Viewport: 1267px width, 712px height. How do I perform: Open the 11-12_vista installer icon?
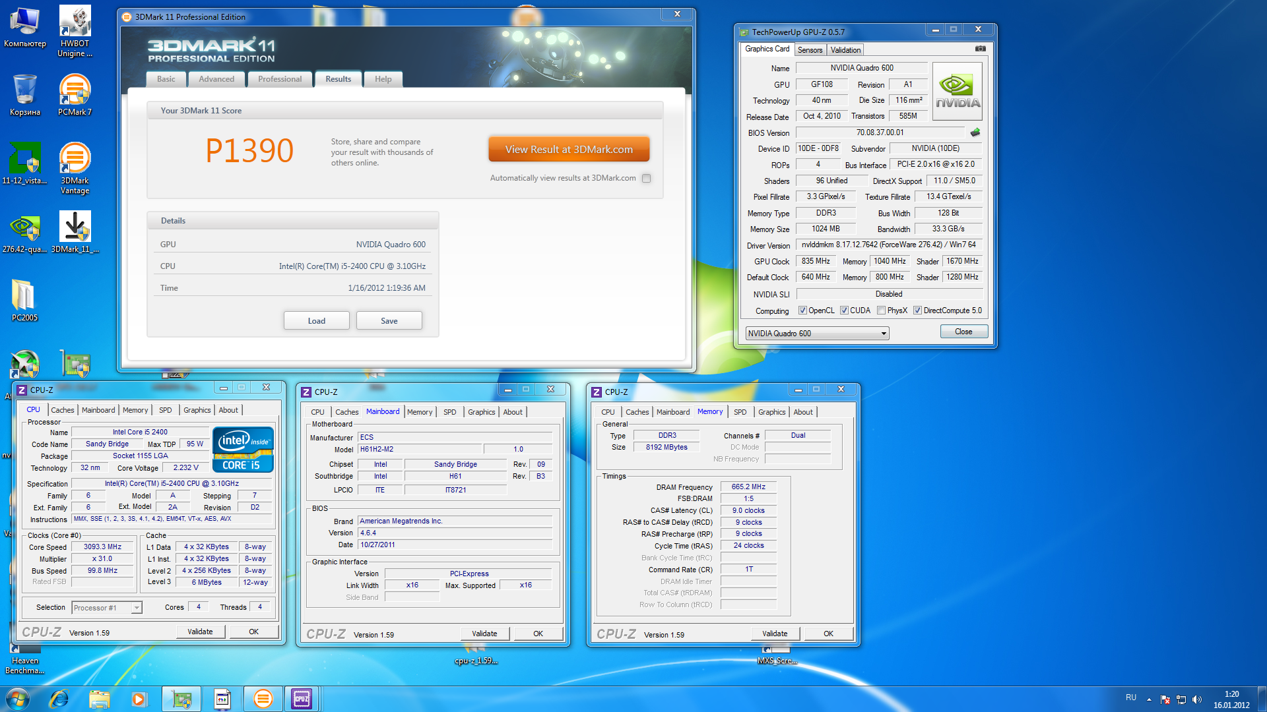[25, 163]
